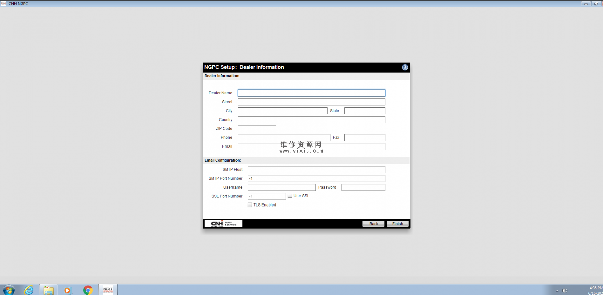Open Windows Media Player from taskbar
Image resolution: width=603 pixels, height=295 pixels.
(68, 290)
